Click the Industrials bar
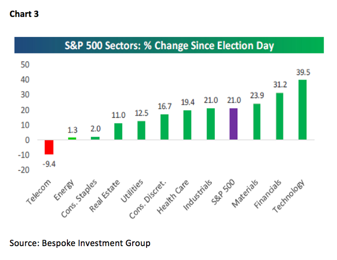 (211, 124)
